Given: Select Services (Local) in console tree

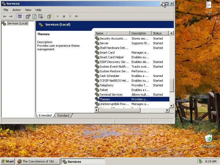Looking at the screenshot, I should pos(18,23).
